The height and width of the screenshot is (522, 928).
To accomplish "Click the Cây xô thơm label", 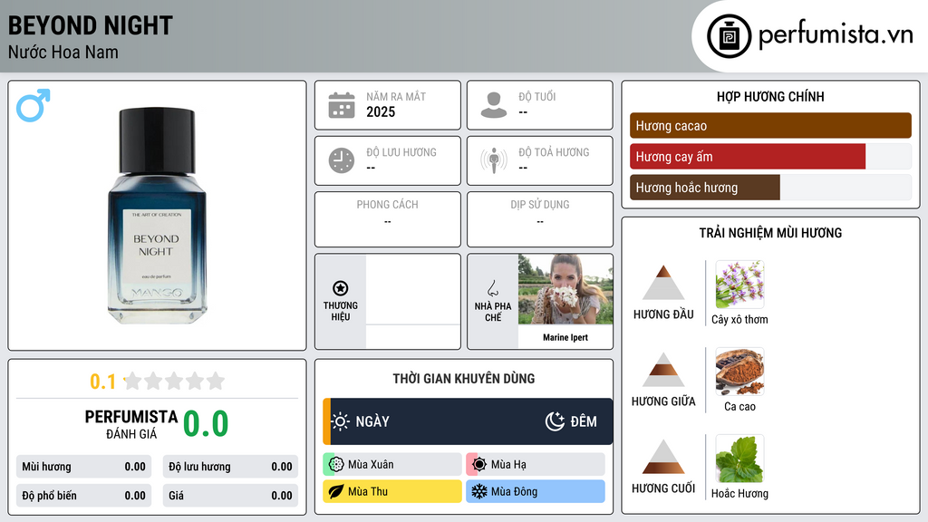I will (739, 320).
